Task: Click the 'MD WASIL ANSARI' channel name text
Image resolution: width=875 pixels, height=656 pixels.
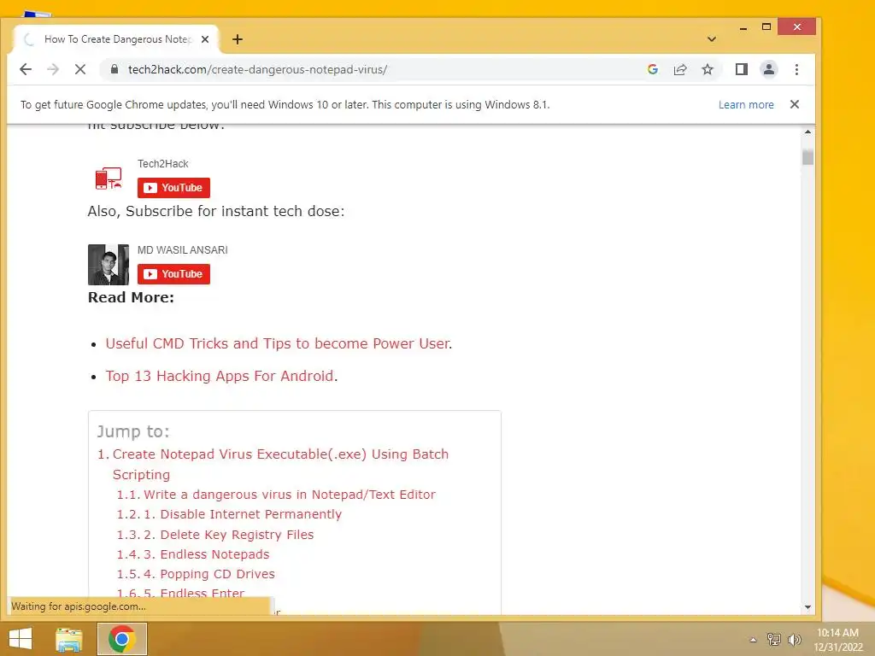Action: [x=183, y=250]
